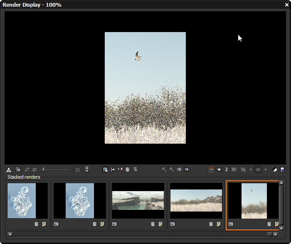Click the zoom out magnifier icon
291x244 pixels.
[x=172, y=169]
